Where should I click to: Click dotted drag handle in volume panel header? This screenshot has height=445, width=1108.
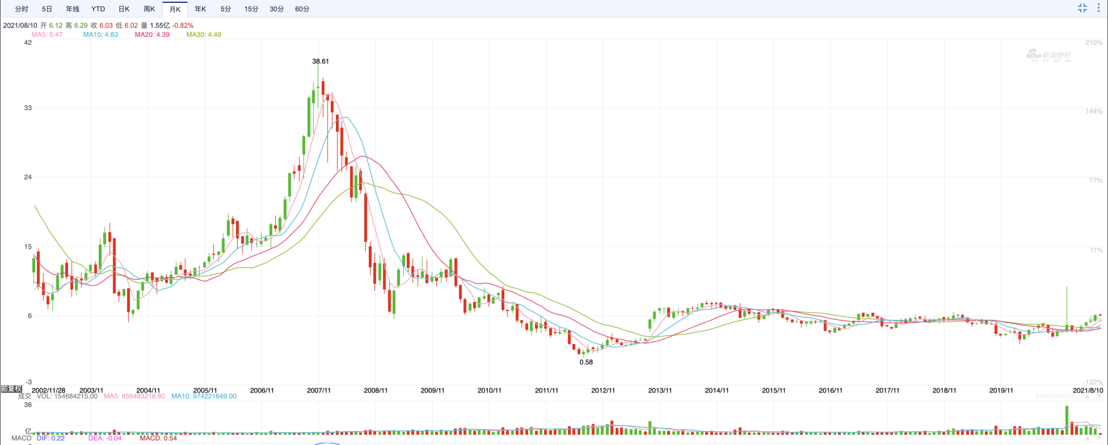click(1058, 397)
